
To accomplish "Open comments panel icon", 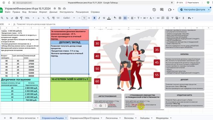I will click(x=162, y=10).
